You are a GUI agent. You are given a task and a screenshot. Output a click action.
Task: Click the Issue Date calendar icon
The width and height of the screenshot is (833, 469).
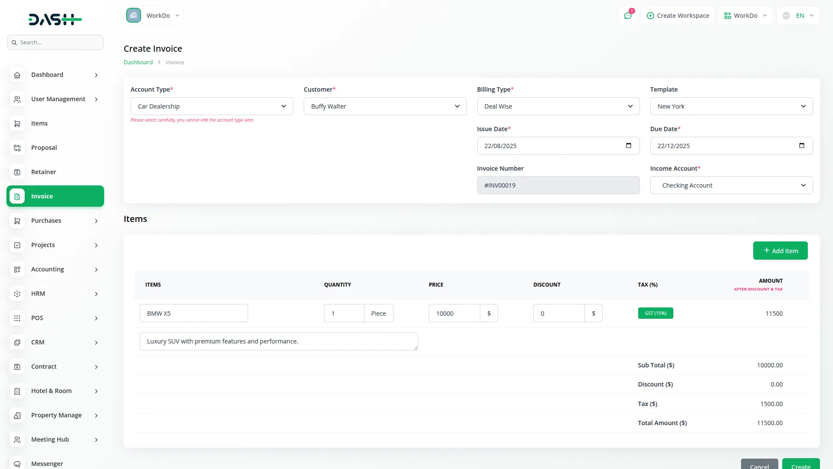628,145
